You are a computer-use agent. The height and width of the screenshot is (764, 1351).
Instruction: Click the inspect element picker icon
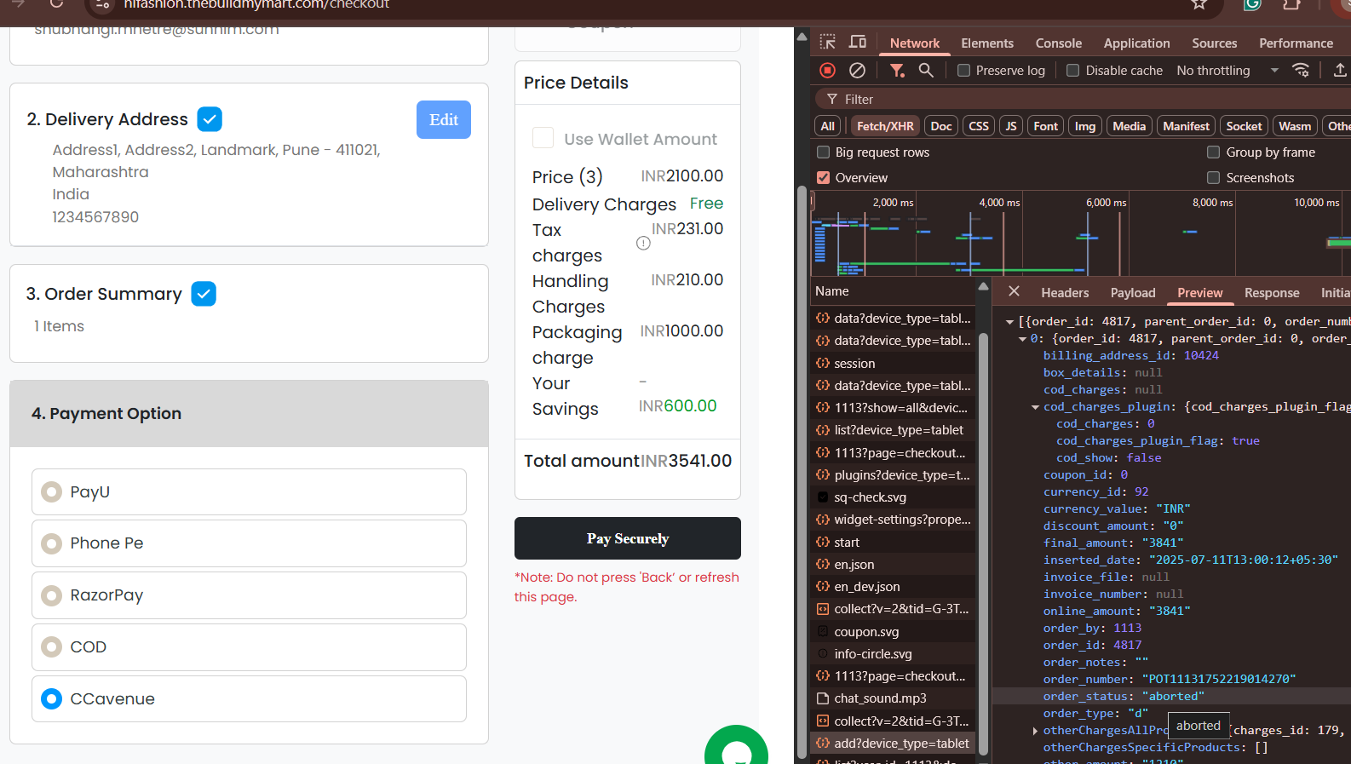pyautogui.click(x=827, y=42)
